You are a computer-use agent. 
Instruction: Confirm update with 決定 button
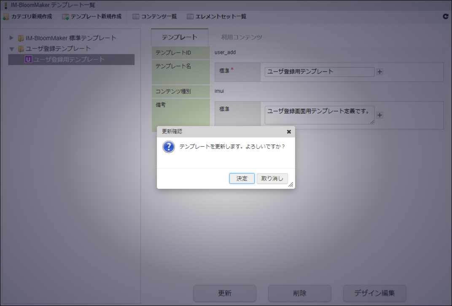point(242,178)
